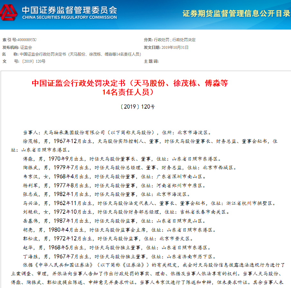The width and height of the screenshot is (291, 288).
Task: Select the 岳基伟 1987年1月出生 line
Action: (114, 221)
